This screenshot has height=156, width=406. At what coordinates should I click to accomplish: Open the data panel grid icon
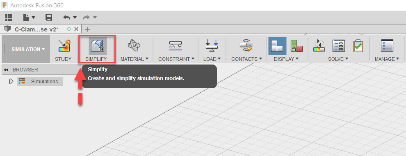pos(9,17)
